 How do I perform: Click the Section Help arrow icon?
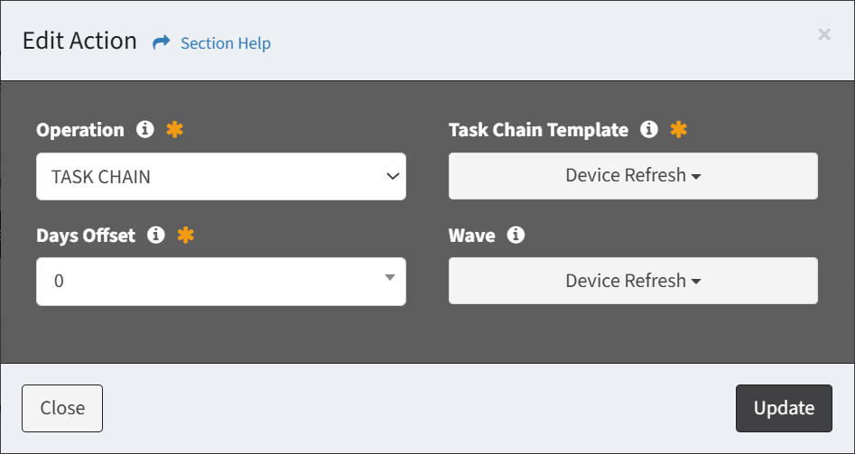tap(162, 42)
